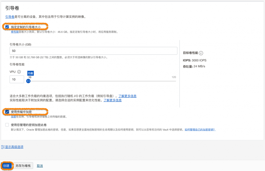Open 如何管理自己的加密密钥? link

[200, 130]
